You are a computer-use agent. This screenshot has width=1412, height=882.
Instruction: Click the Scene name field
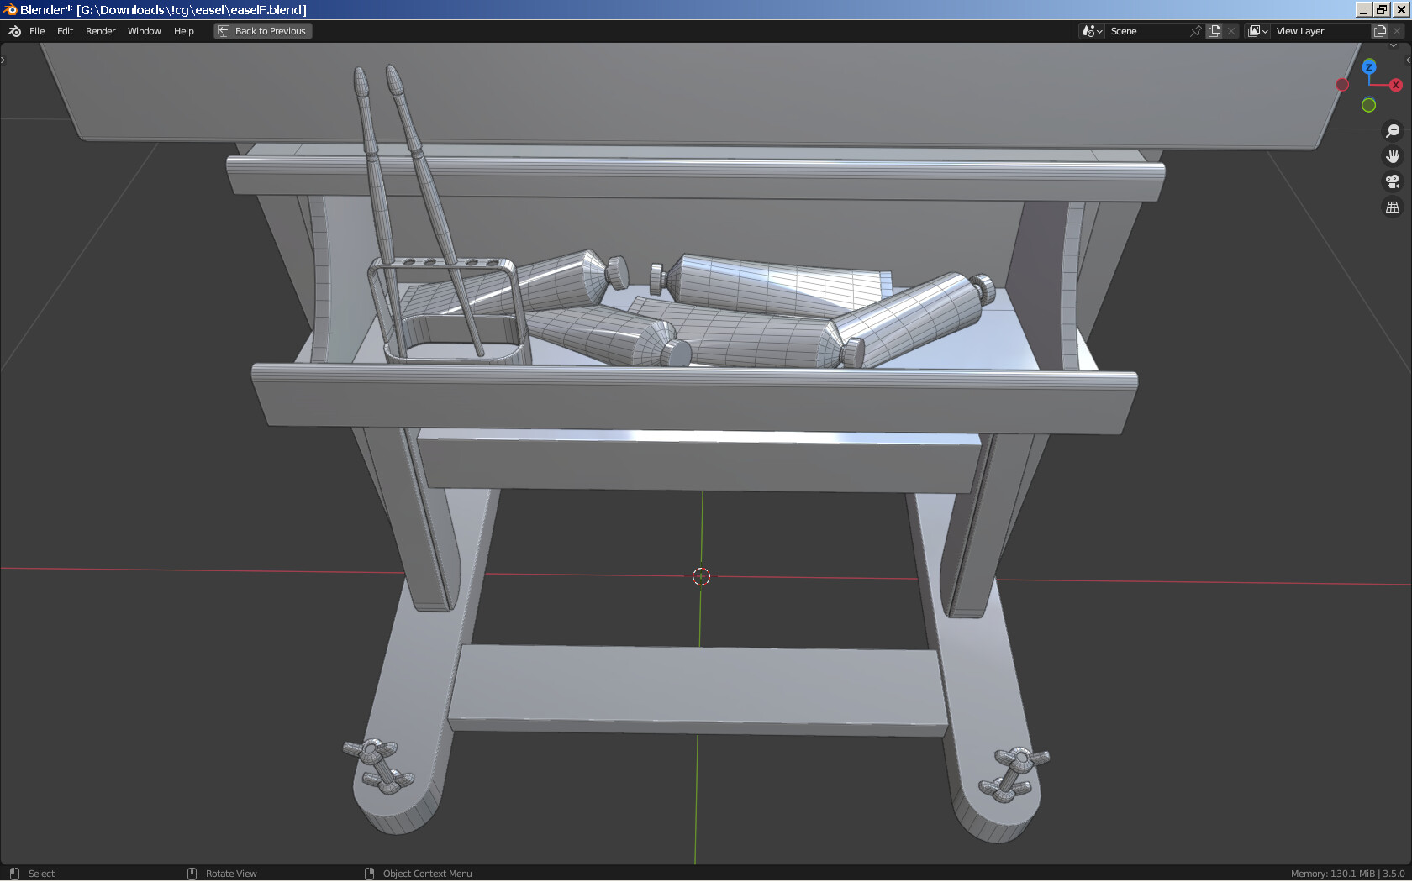coord(1146,31)
